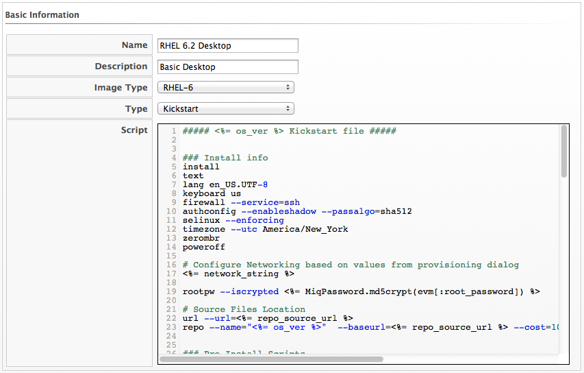Place cursor on the Kickstart file header comment

pos(289,131)
